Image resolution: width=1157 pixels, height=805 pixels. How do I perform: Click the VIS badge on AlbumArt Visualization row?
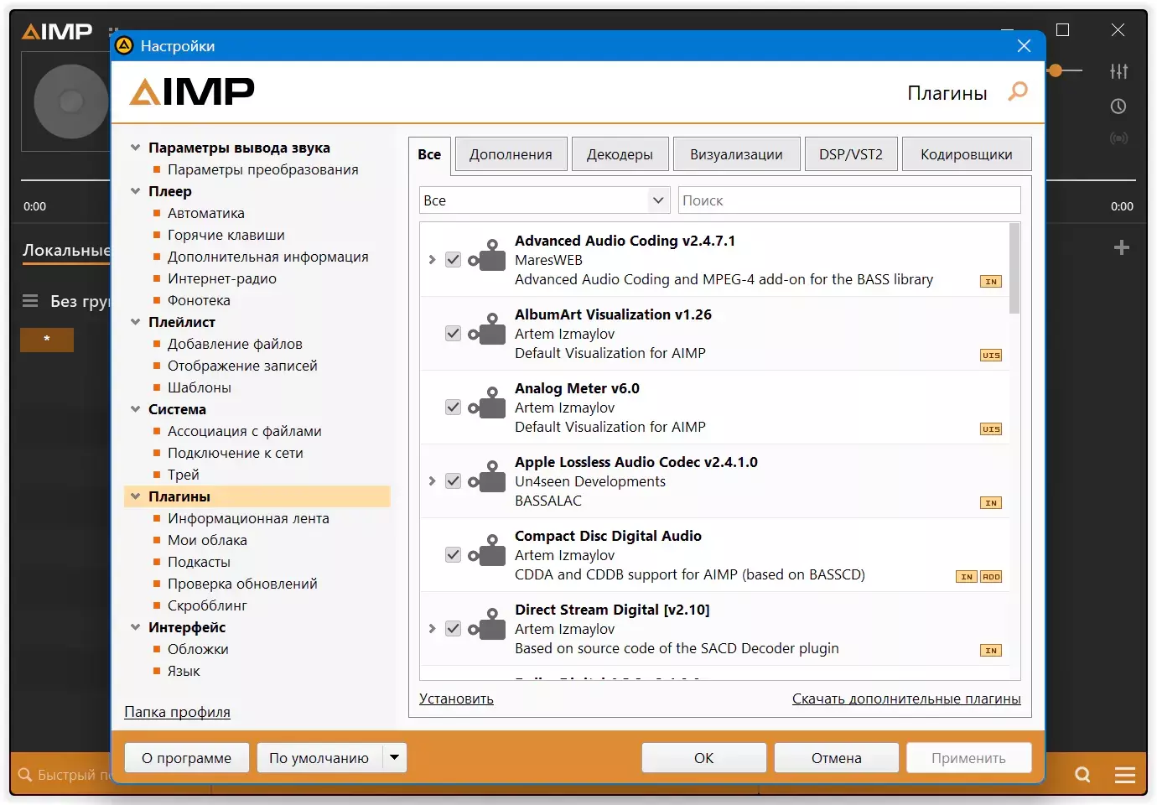coord(991,356)
